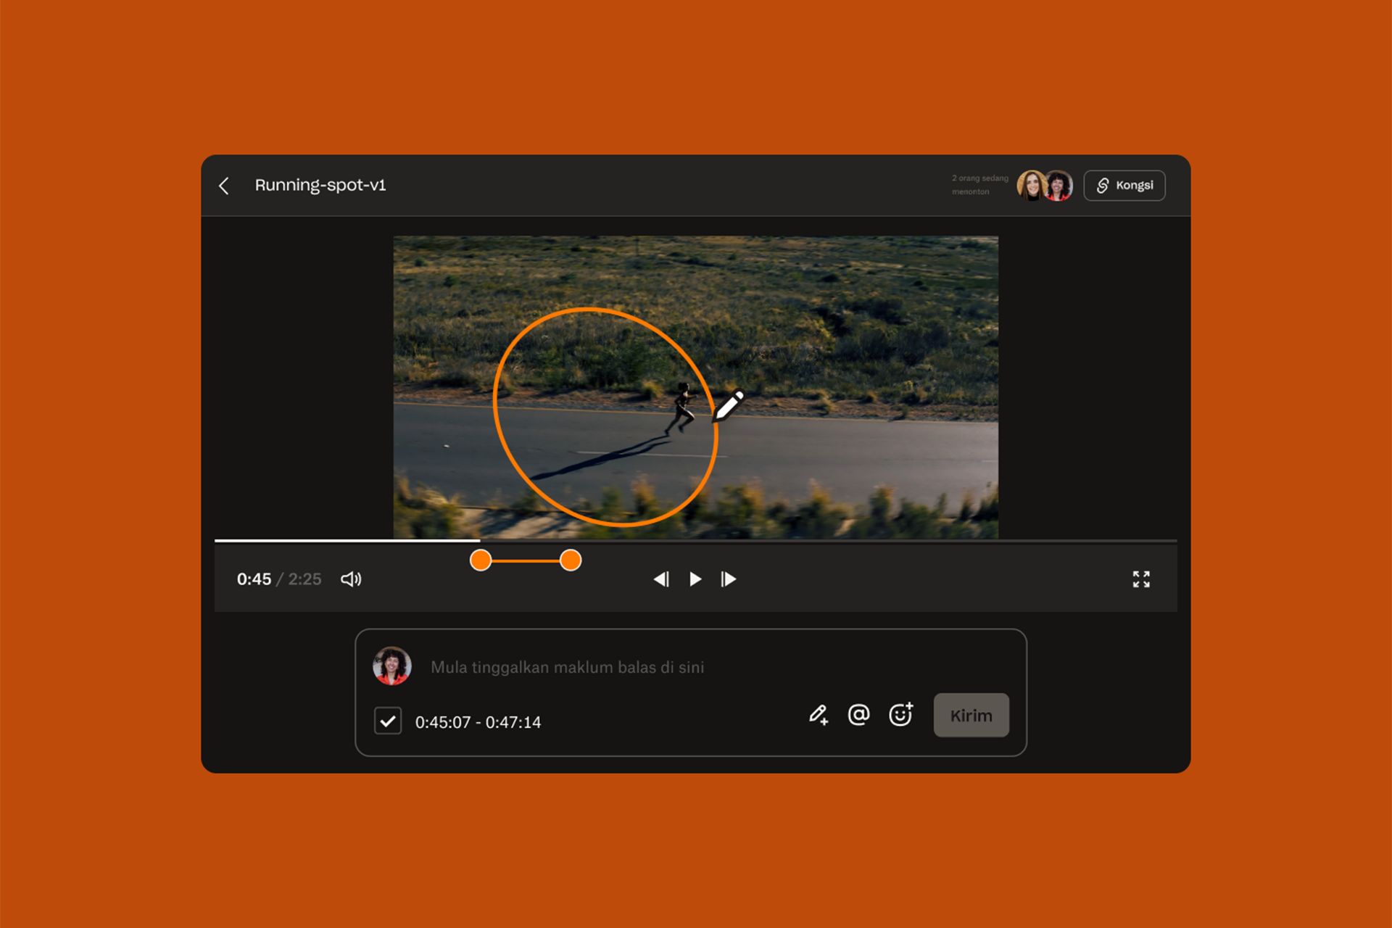
Task: Click the Running-spot-v1 title
Action: pos(320,186)
